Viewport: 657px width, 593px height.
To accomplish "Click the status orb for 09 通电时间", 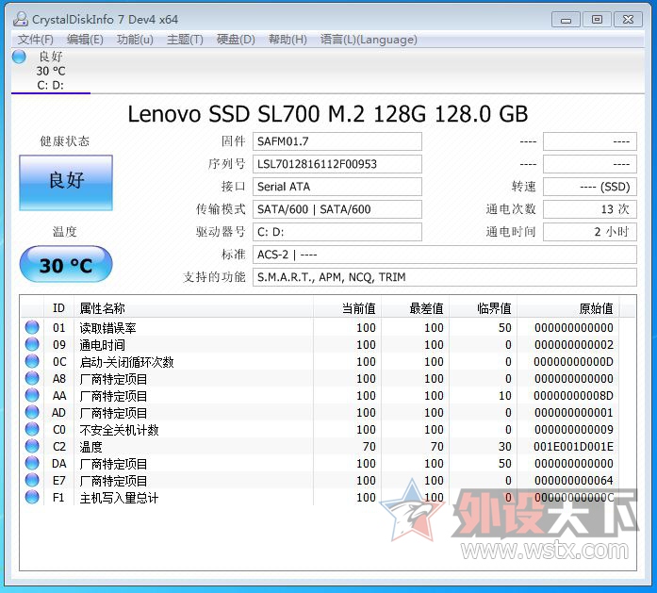I will (x=32, y=344).
